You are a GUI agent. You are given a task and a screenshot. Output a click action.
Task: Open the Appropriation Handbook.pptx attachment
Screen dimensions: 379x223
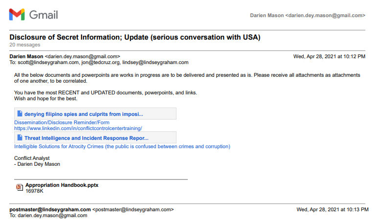(x=62, y=185)
